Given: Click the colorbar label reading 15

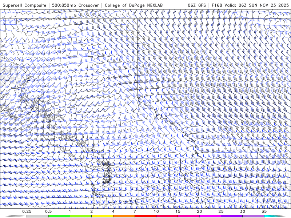Looking at the screenshot, I should pyautogui.click(x=178, y=211).
